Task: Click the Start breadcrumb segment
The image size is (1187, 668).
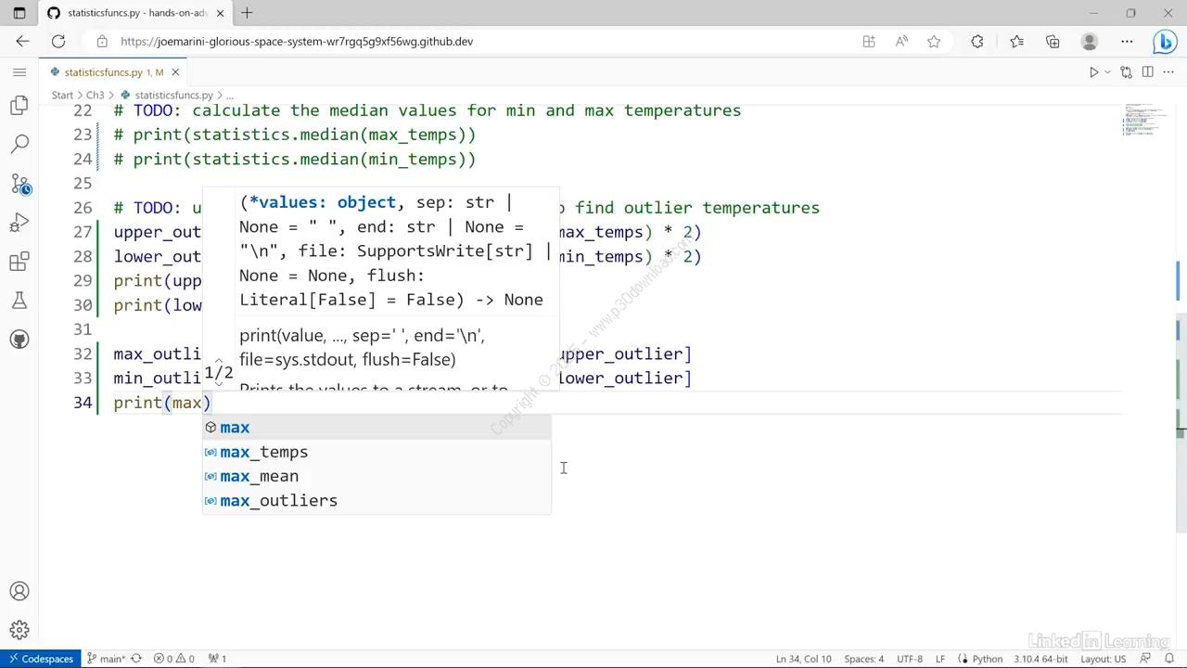Action: coord(62,95)
